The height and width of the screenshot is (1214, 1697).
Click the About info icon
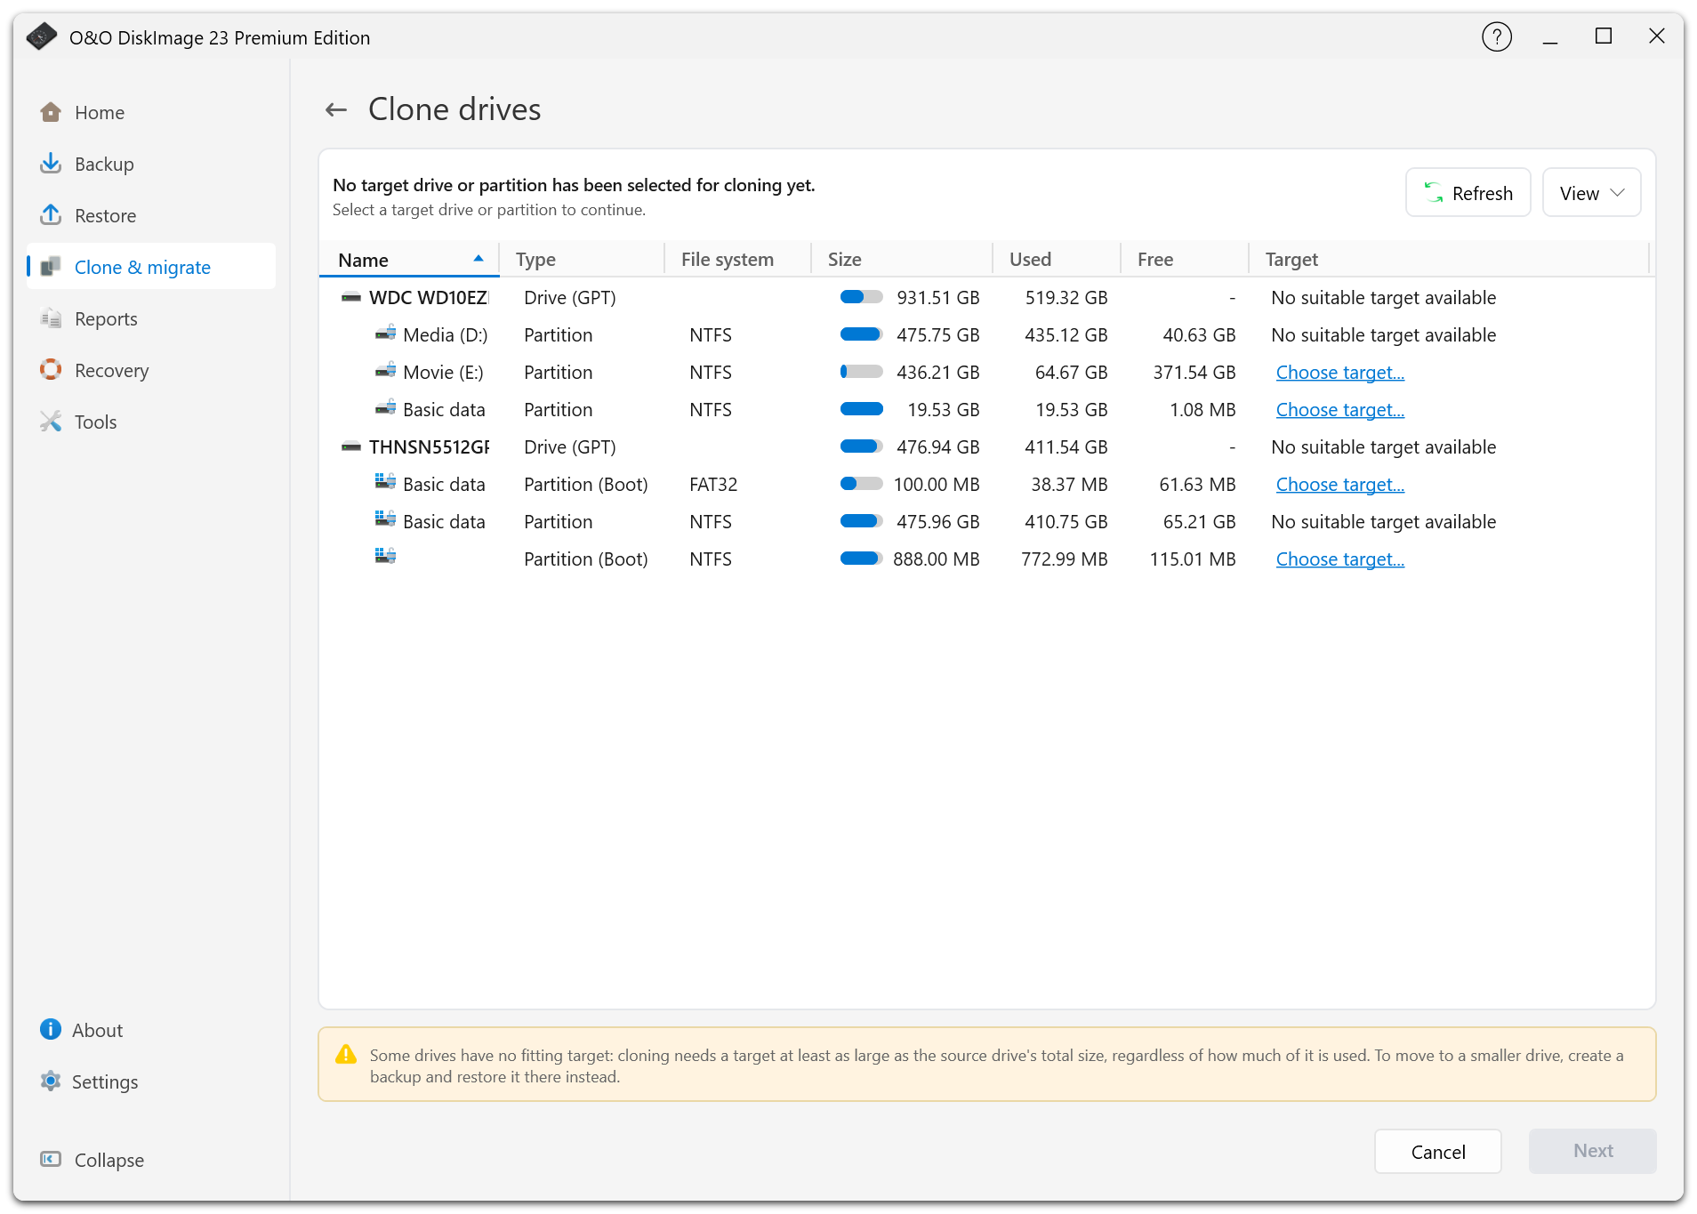click(51, 1030)
